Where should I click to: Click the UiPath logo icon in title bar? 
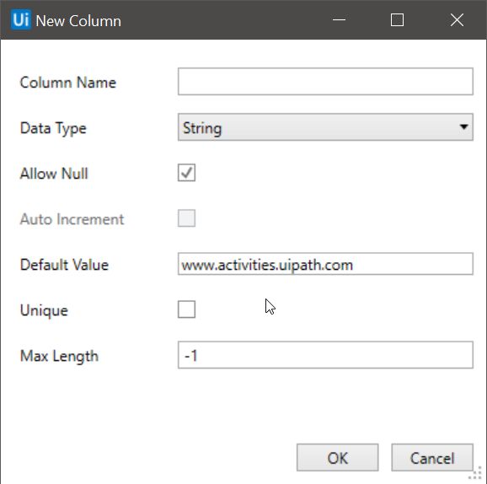click(x=21, y=20)
